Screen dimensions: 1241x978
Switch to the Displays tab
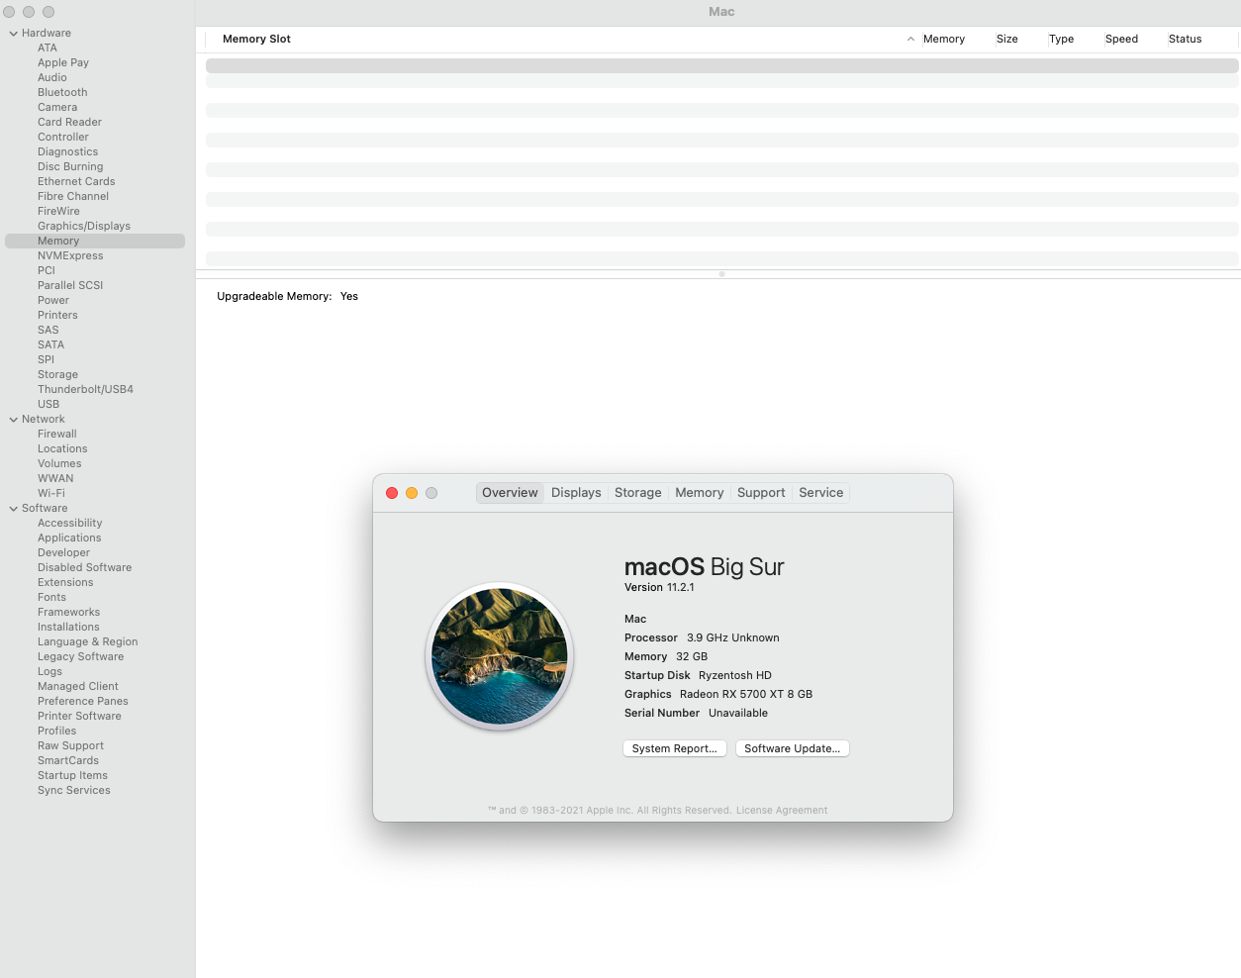coord(576,493)
